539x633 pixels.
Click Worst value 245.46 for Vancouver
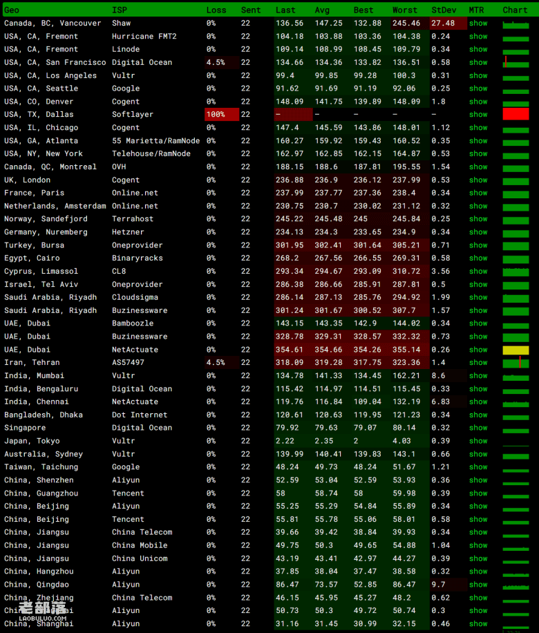[x=409, y=23]
